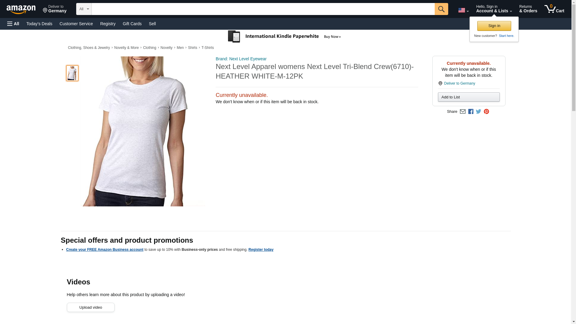Open Today's Deals

point(39,24)
